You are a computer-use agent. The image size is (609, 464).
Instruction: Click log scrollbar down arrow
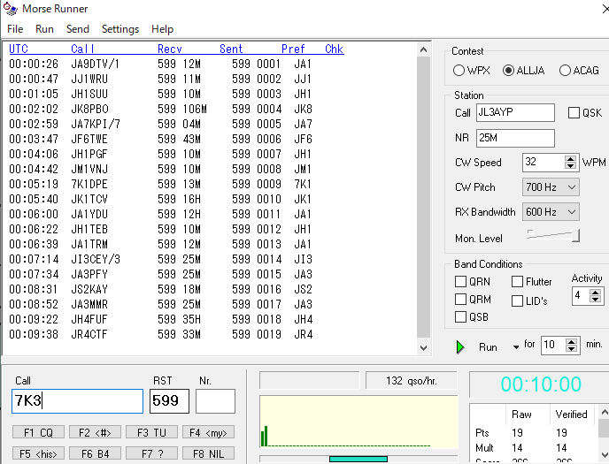[423, 347]
